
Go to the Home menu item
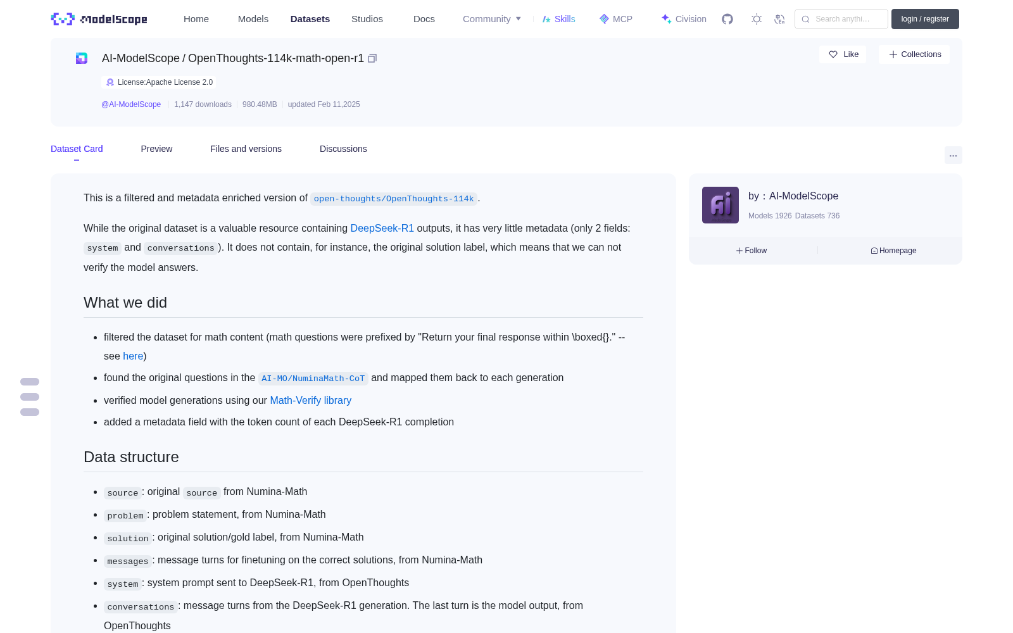tap(196, 19)
